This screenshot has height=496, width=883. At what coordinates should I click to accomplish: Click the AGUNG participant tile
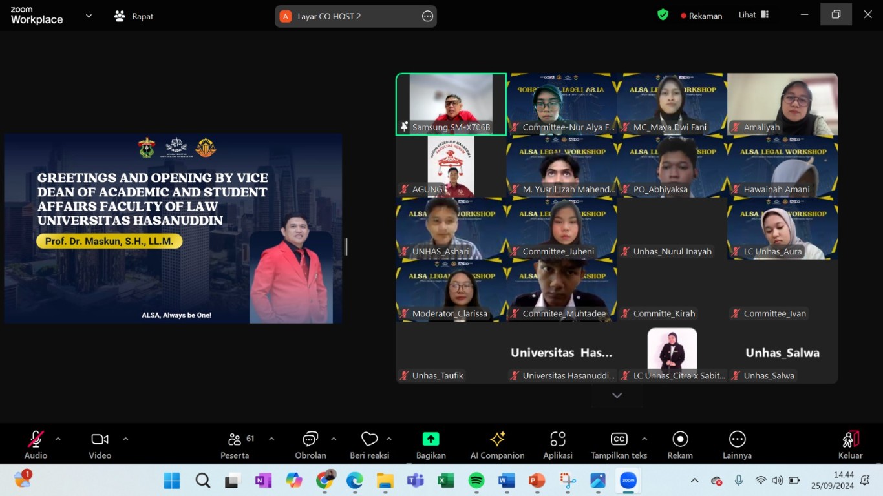coord(451,166)
